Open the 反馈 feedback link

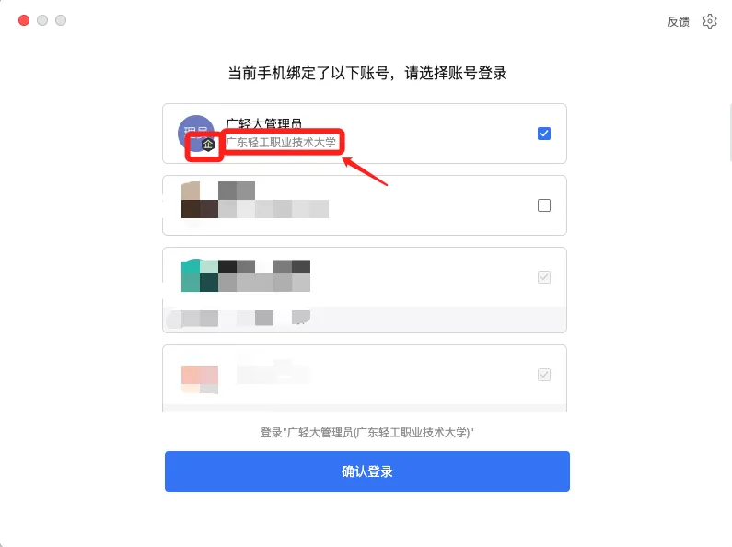(679, 21)
